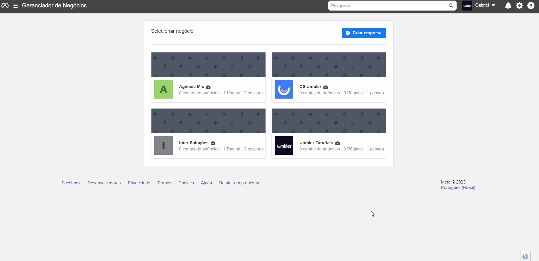Open the Privacidade footer link
Screen dimensions: 539x261
pos(139,183)
